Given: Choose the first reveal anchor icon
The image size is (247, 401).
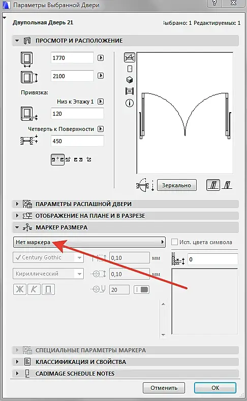Looking at the screenshot, I should pos(57,159).
